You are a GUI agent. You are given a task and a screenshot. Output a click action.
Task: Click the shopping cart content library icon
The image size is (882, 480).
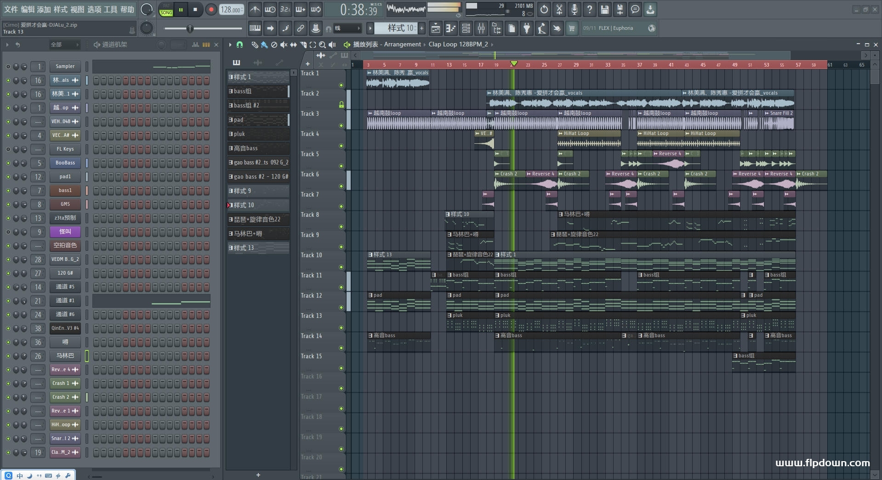click(572, 28)
